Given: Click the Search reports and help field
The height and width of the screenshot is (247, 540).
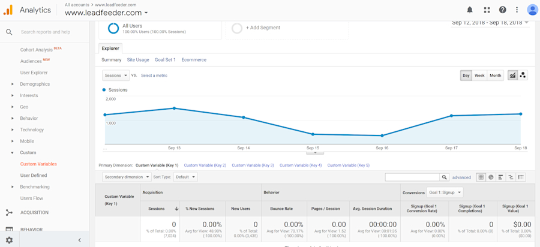Looking at the screenshot, I should 46,32.
